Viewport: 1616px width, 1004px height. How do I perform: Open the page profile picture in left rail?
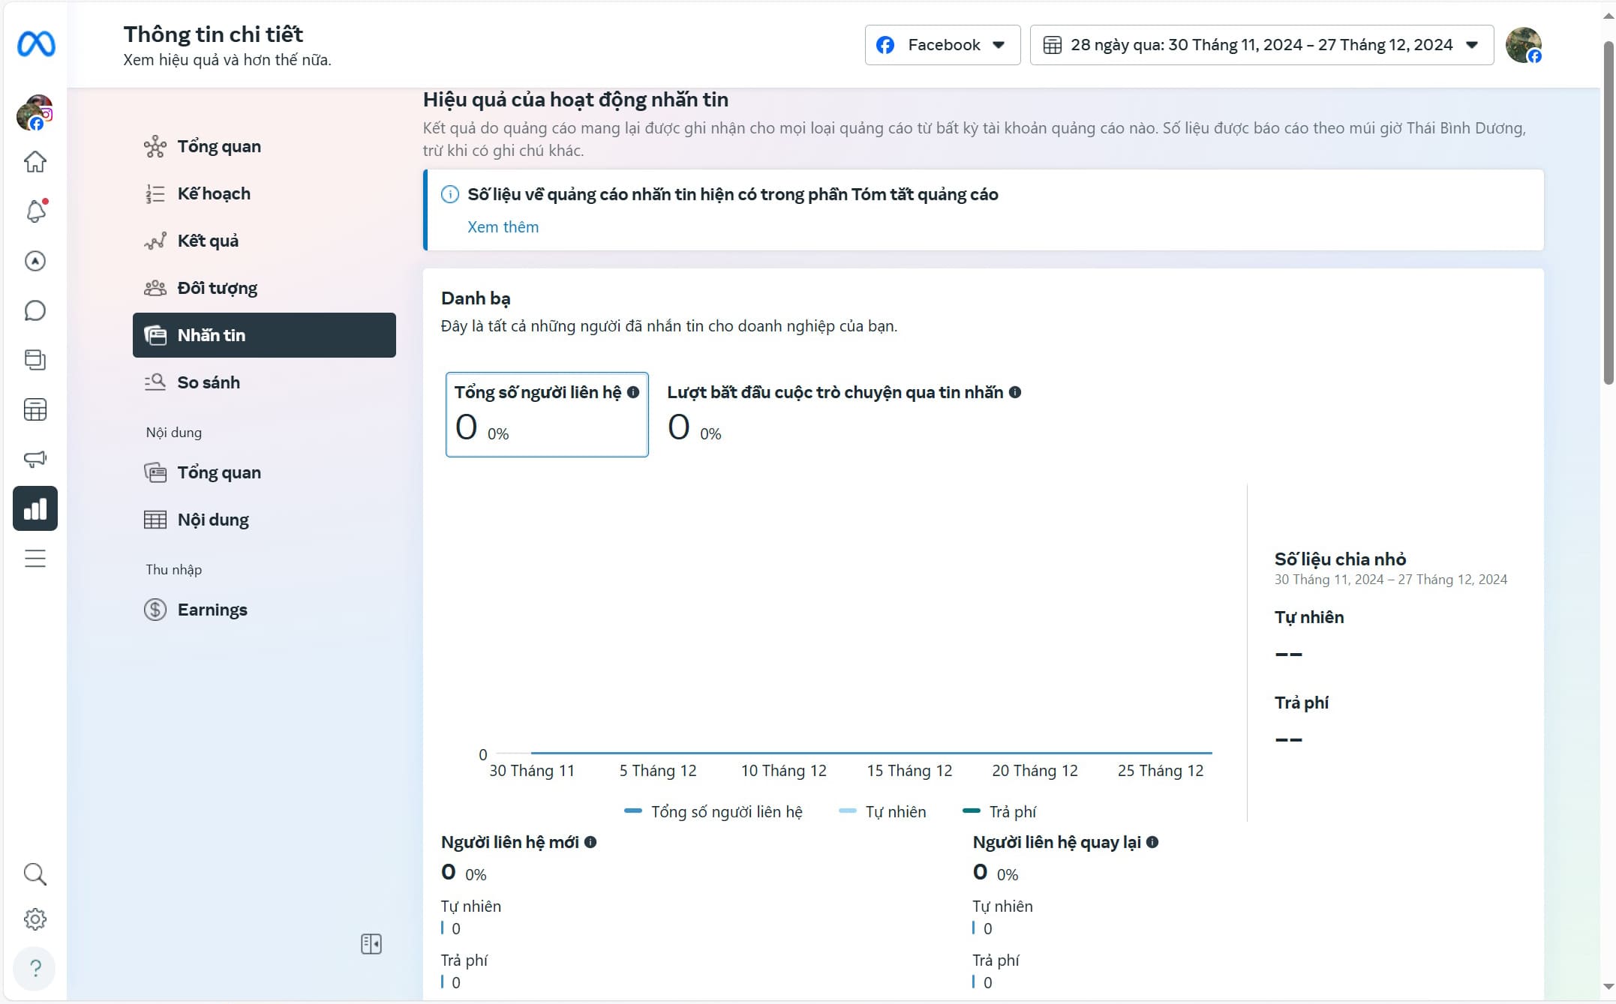pyautogui.click(x=35, y=112)
